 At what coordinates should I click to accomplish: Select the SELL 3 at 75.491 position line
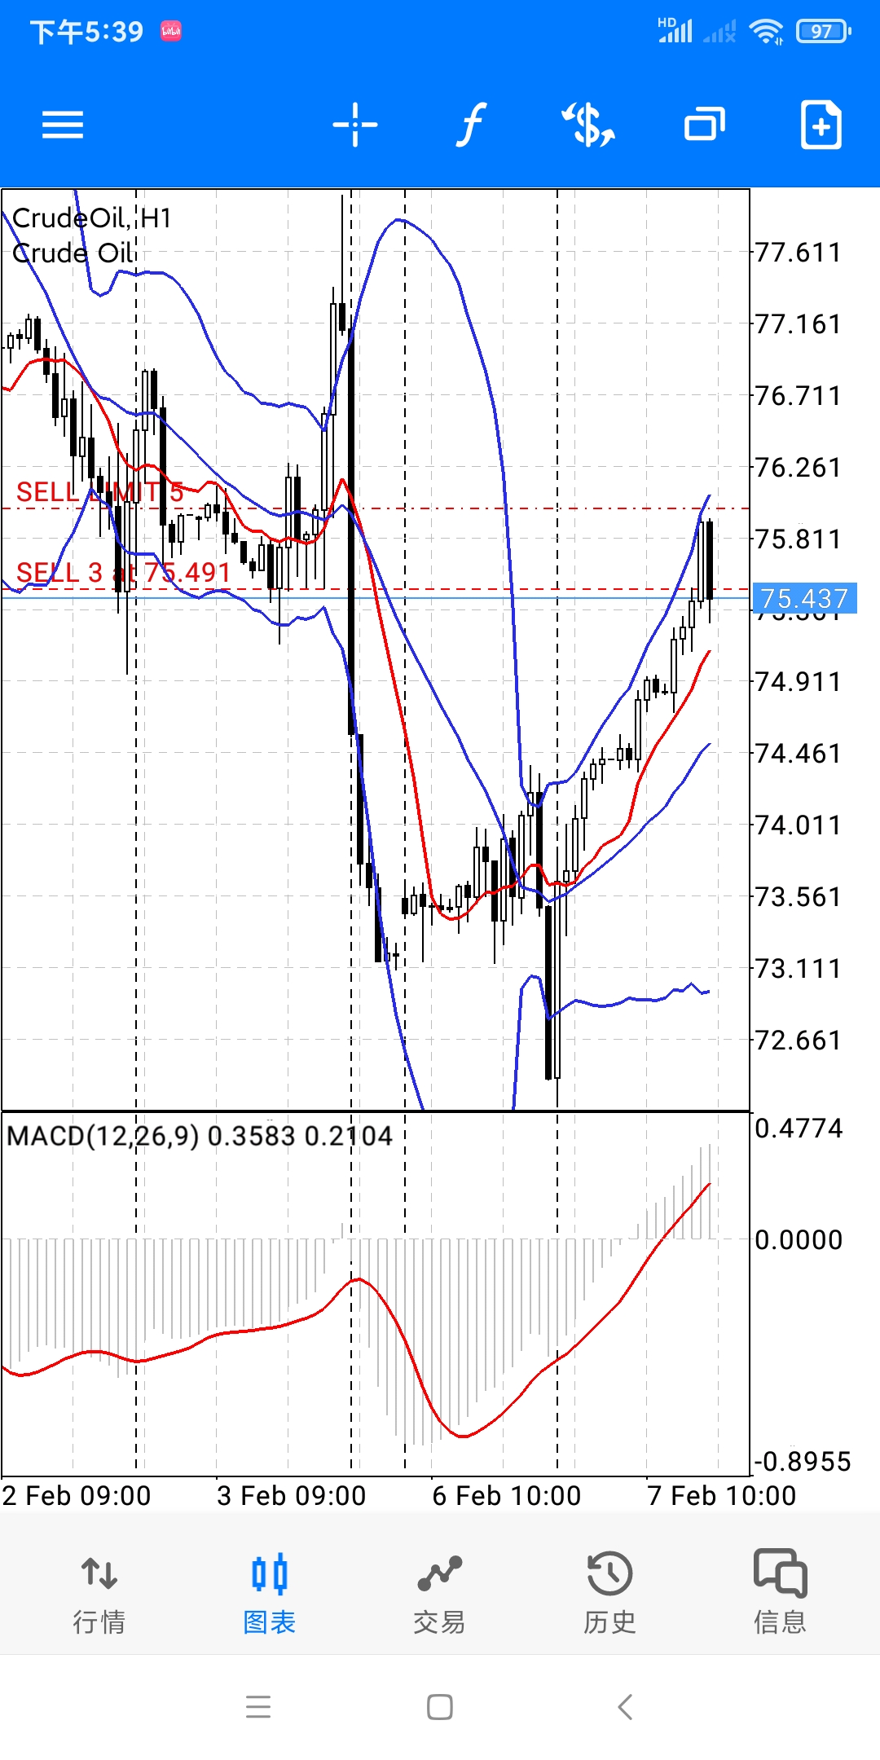tap(124, 573)
